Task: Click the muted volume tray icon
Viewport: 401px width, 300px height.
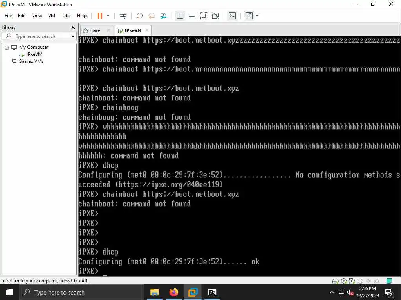Action: click(350, 292)
